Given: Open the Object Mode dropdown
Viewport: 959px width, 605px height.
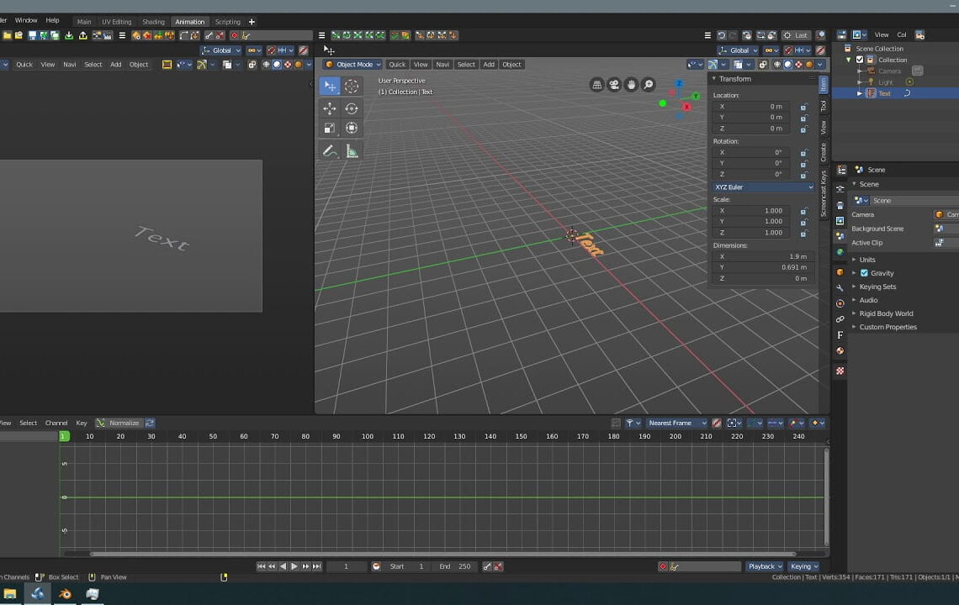Looking at the screenshot, I should (x=354, y=64).
